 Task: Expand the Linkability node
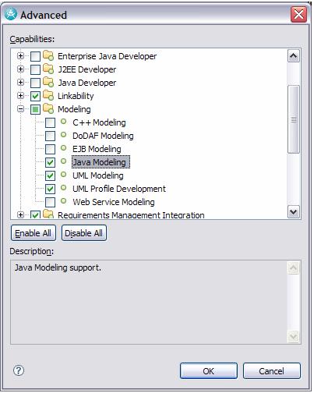click(x=20, y=96)
